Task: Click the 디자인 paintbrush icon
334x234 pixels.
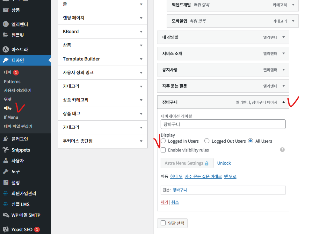Action: point(6,60)
